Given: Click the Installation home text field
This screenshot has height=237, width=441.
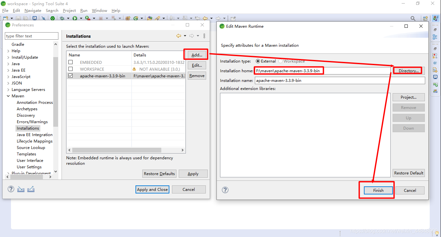Looking at the screenshot, I should [x=322, y=71].
